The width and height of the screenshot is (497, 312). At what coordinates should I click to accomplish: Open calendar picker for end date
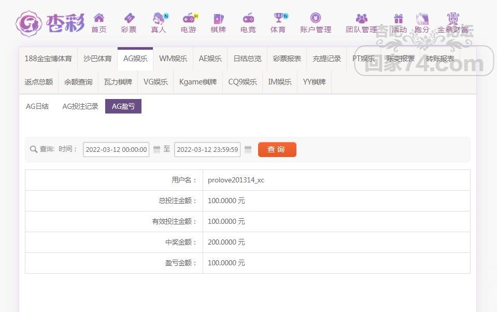248,150
